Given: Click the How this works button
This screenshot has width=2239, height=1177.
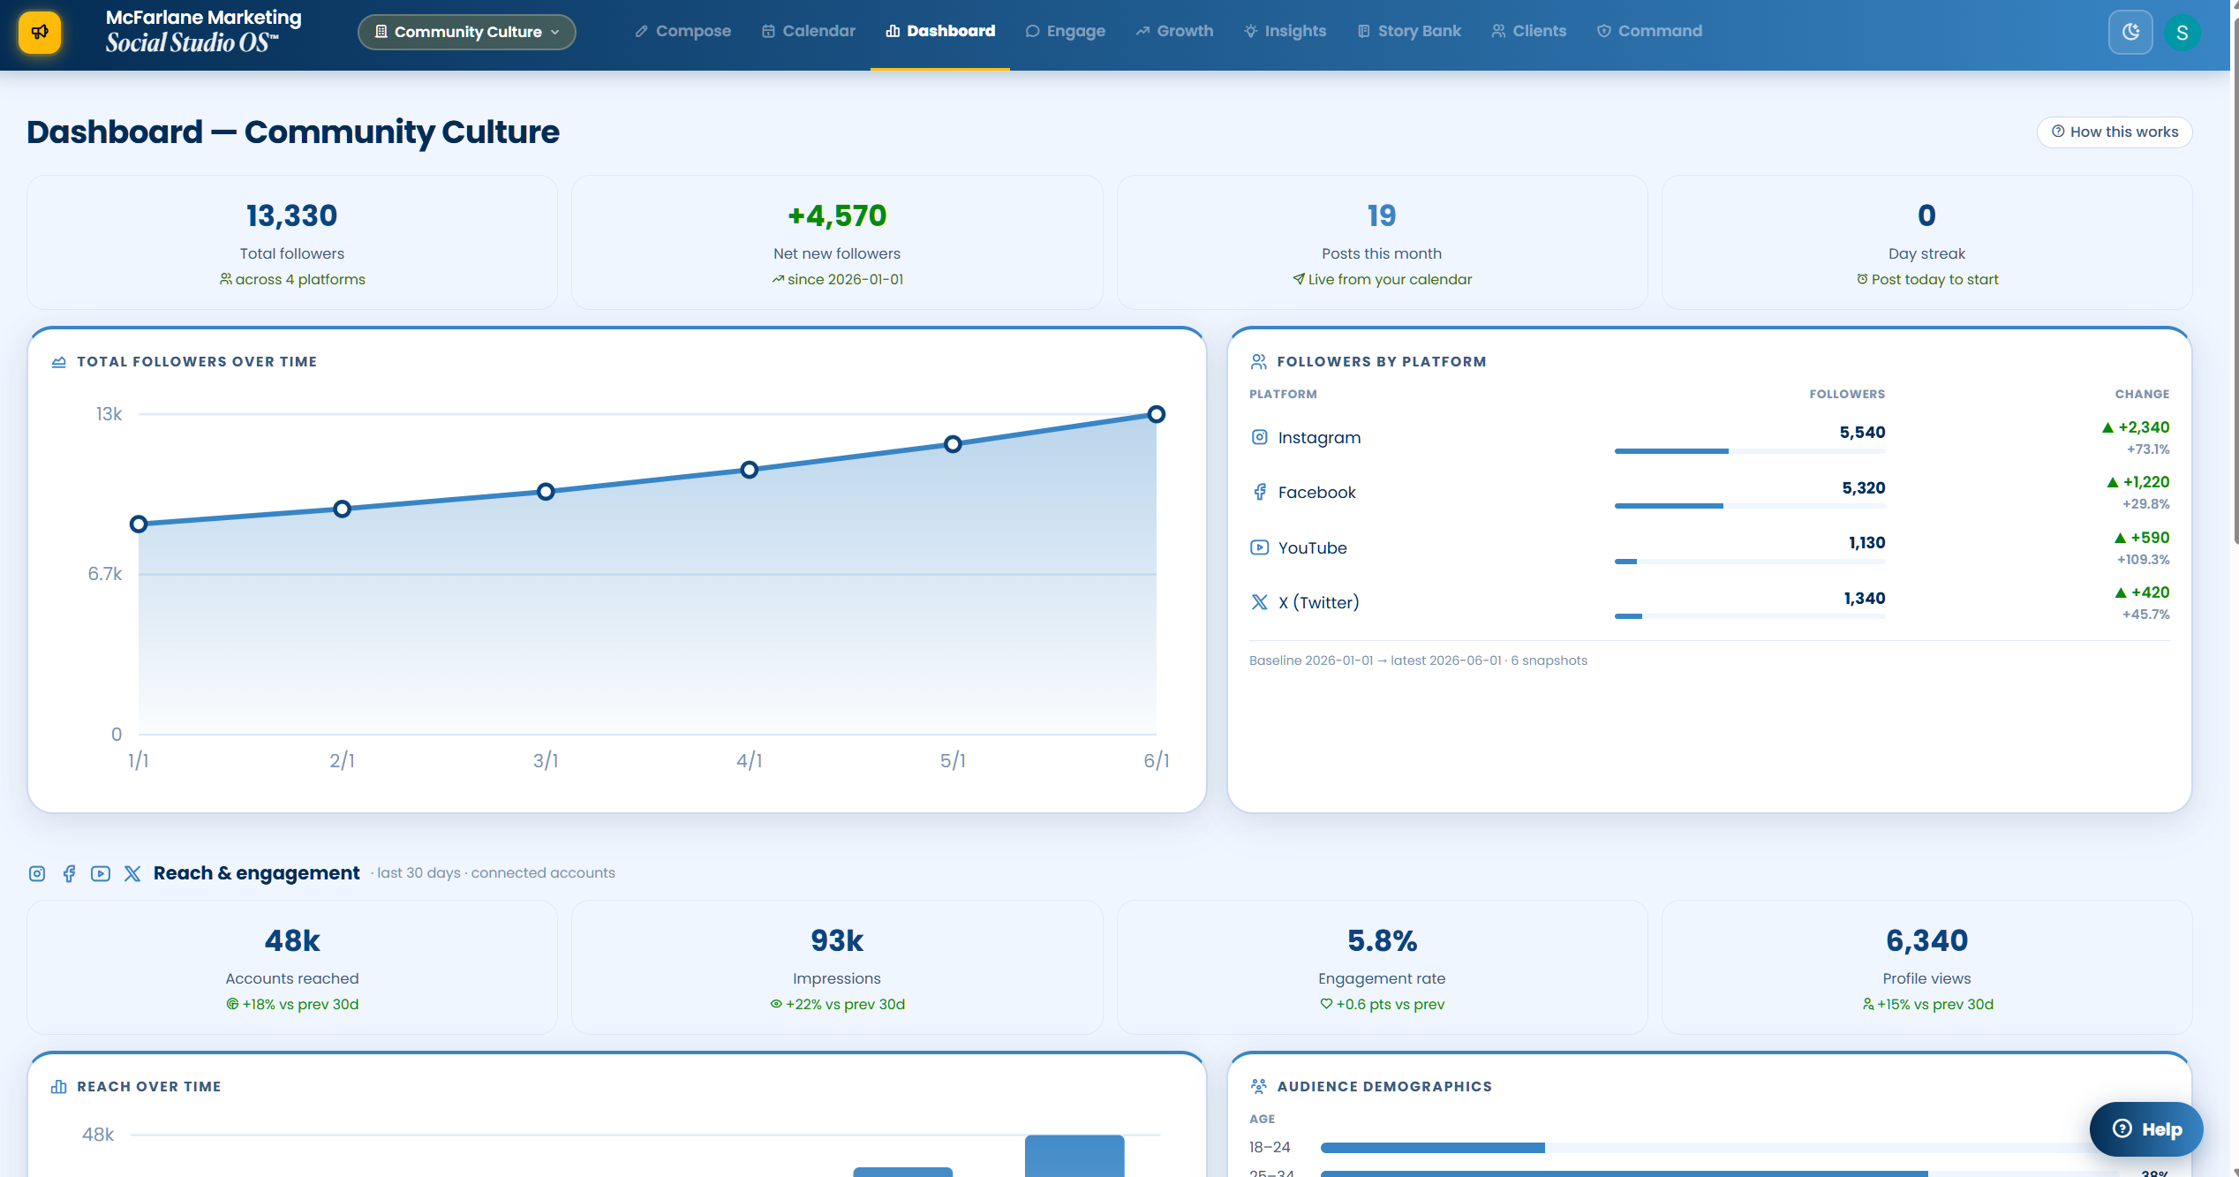Looking at the screenshot, I should tap(2115, 132).
